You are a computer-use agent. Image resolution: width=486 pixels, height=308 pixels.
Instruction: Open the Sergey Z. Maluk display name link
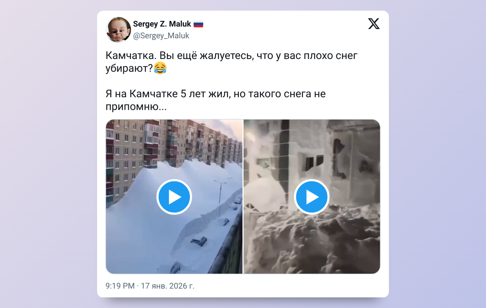tap(162, 24)
